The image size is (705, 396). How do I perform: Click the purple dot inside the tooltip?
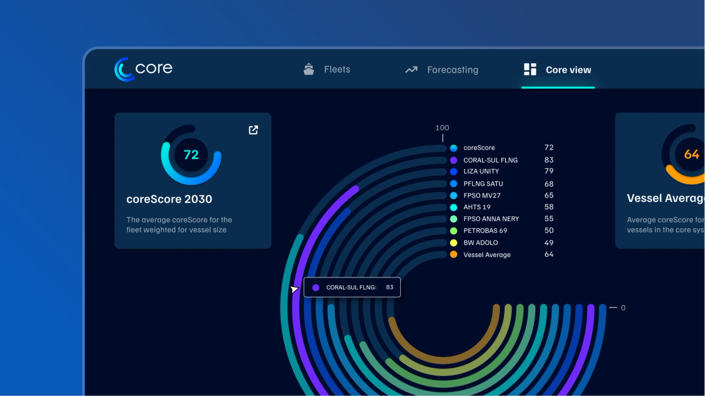[x=315, y=287]
